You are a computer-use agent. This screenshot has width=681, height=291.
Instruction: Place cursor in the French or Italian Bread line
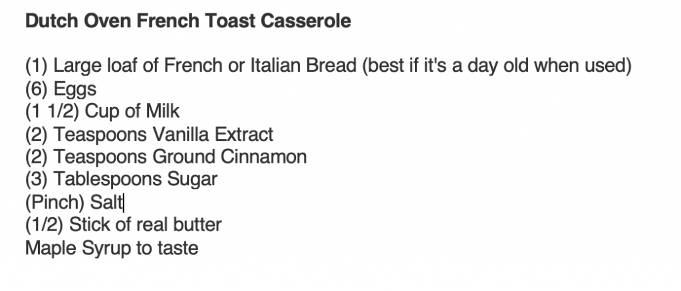coord(329,66)
